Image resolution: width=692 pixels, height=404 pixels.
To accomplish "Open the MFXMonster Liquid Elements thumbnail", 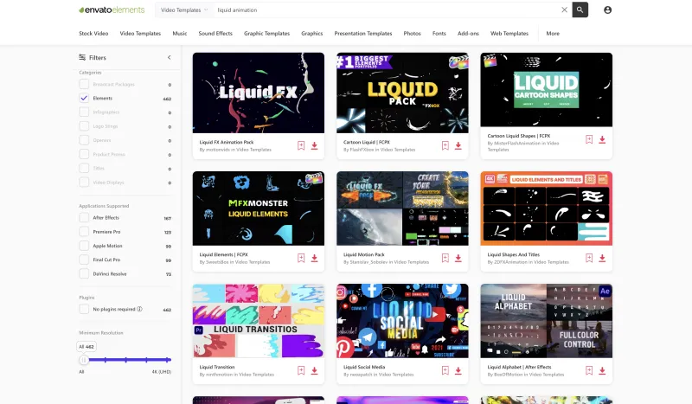I will 258,208.
